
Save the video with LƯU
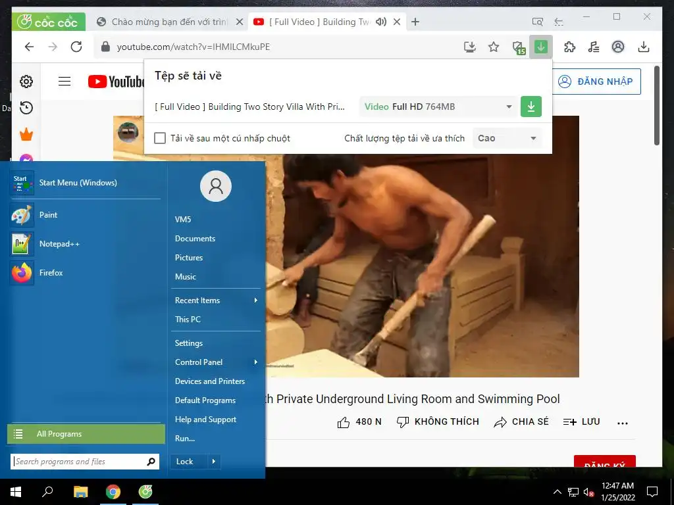click(x=582, y=421)
